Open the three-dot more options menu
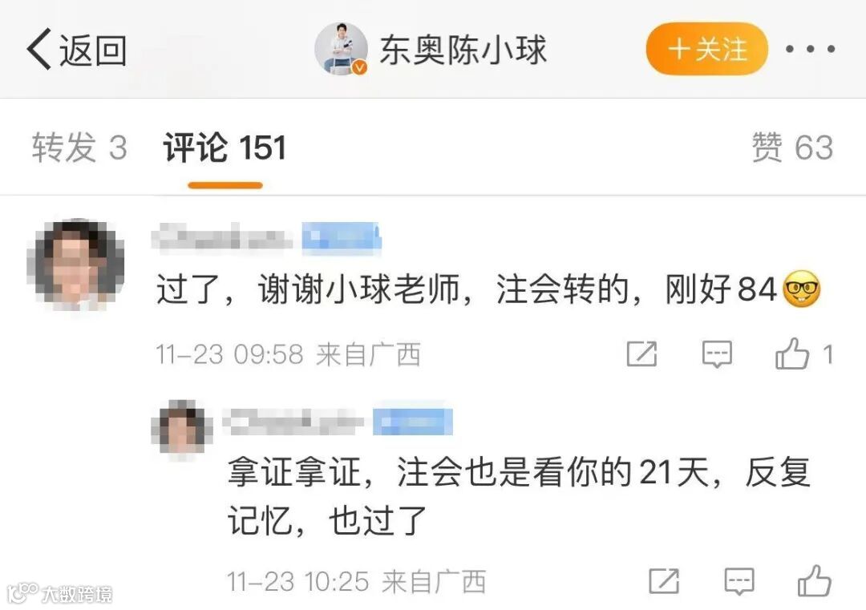866x610 pixels. pos(810,49)
